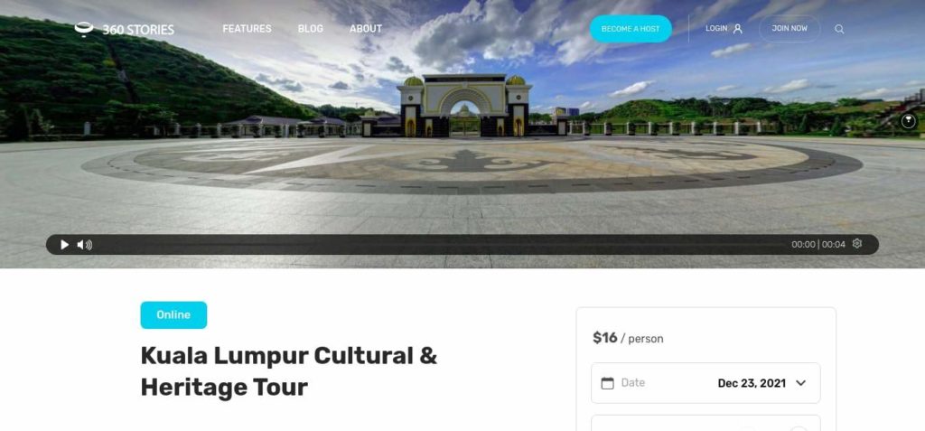Image resolution: width=925 pixels, height=431 pixels.
Task: Click the circular view-direction compass icon
Action: (x=909, y=121)
